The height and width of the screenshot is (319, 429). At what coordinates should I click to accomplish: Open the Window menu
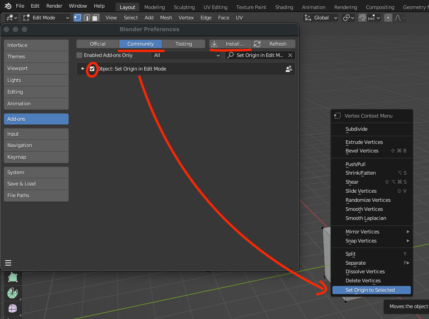tap(78, 6)
